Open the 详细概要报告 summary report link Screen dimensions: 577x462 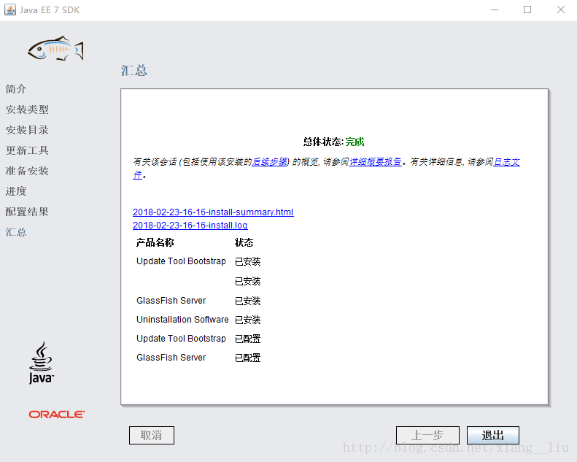(375, 161)
